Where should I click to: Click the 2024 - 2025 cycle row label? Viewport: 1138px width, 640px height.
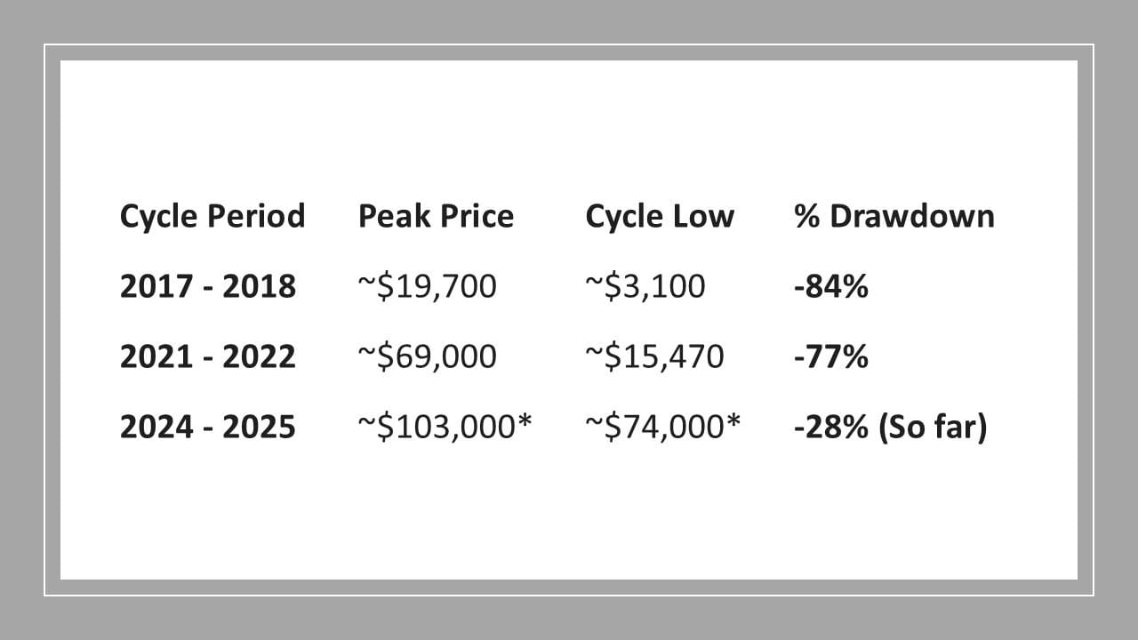coord(207,428)
